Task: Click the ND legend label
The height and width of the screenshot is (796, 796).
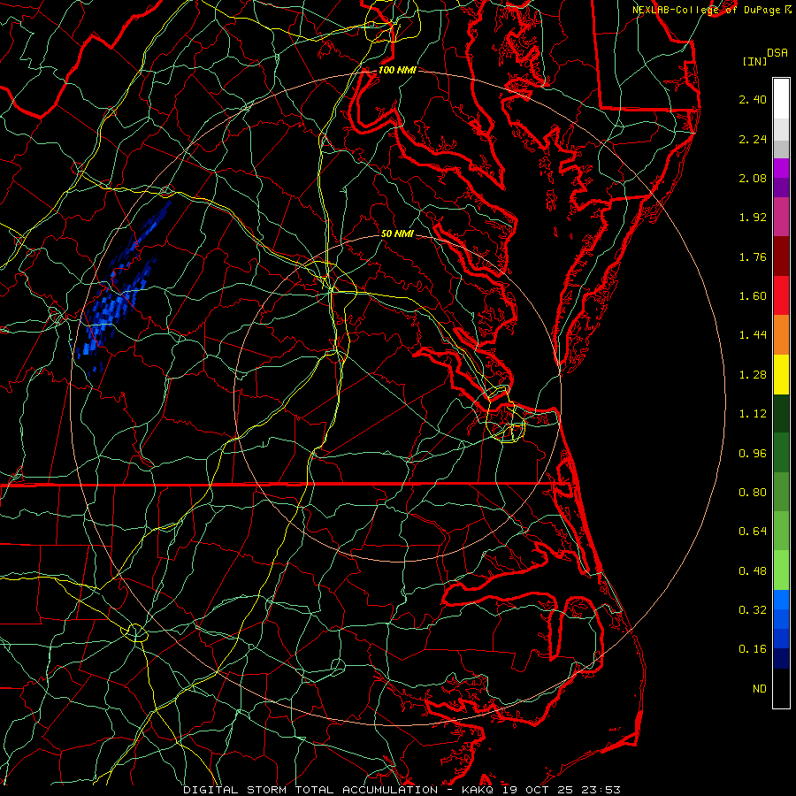Action: tap(760, 689)
